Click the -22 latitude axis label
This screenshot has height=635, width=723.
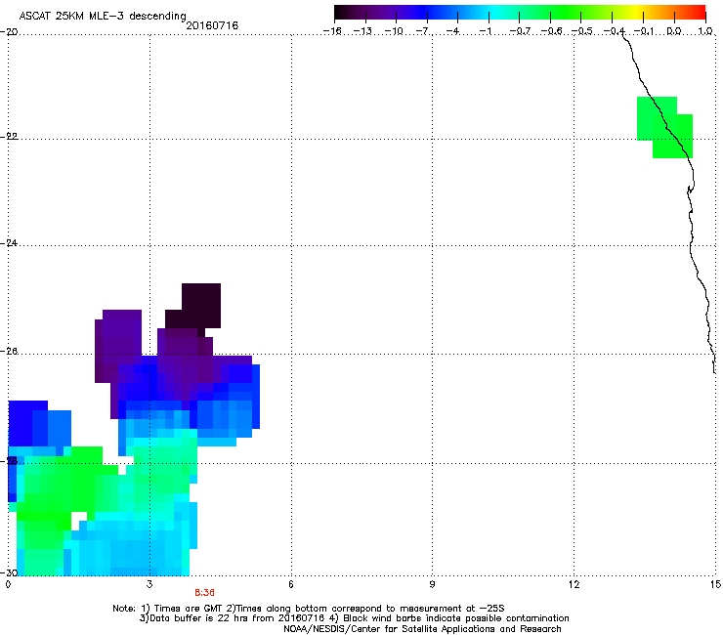(9, 137)
